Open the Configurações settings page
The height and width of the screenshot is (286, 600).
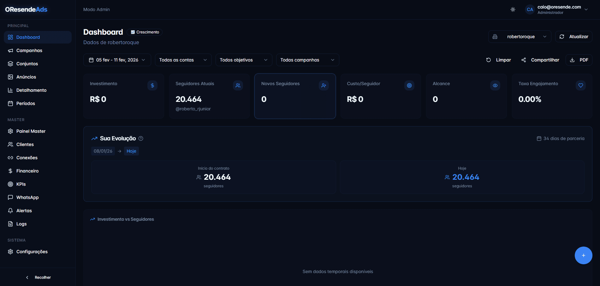38,252
